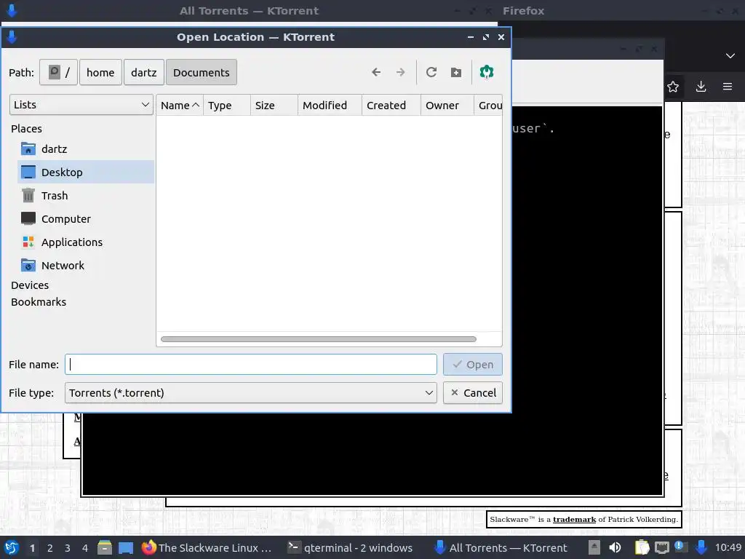The width and height of the screenshot is (745, 559).
Task: Switch to virtual desktop 4
Action: [x=85, y=548]
